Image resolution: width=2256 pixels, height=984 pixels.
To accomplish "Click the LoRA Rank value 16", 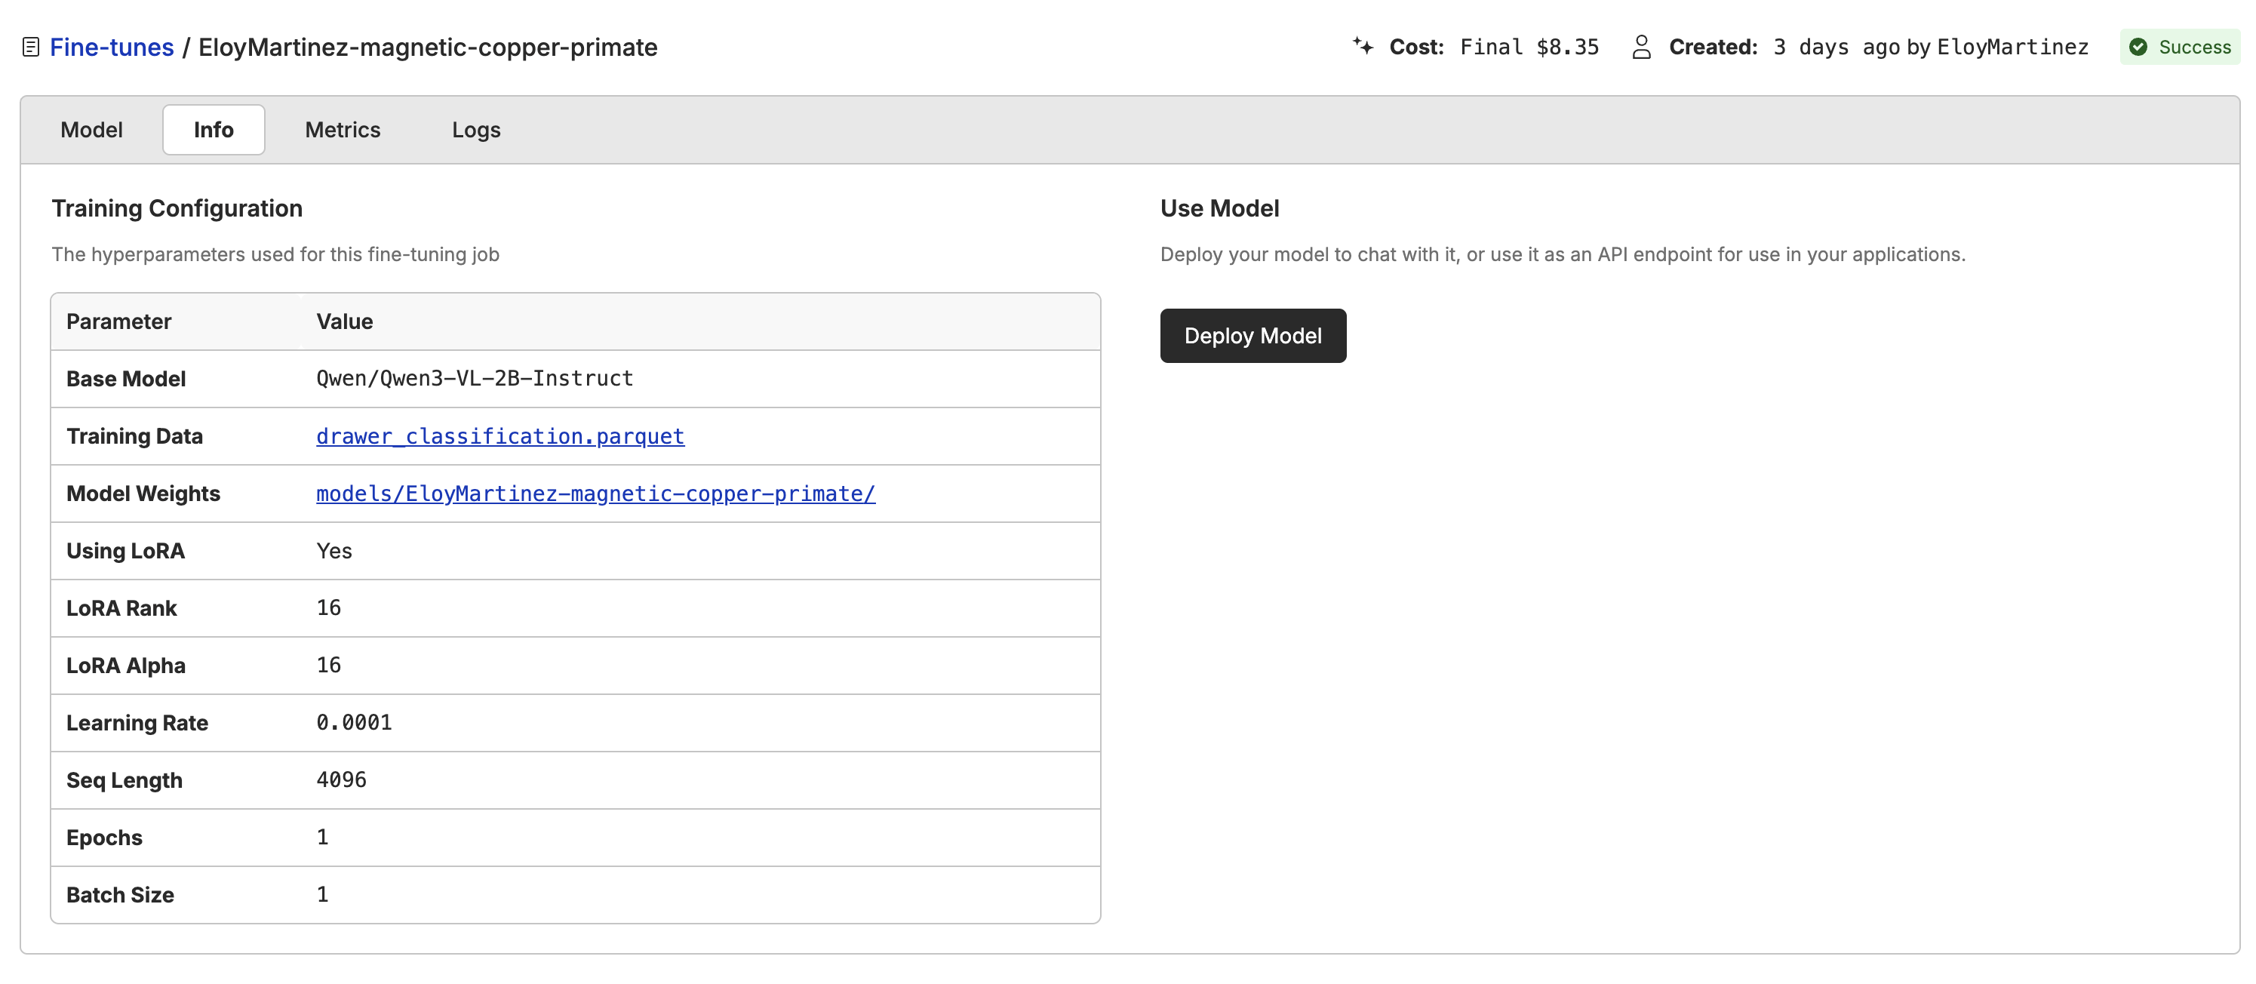I will point(329,607).
